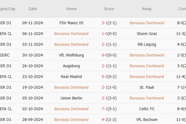Click the Home column header
Screen dimensions: 186x124
[x=71, y=9]
